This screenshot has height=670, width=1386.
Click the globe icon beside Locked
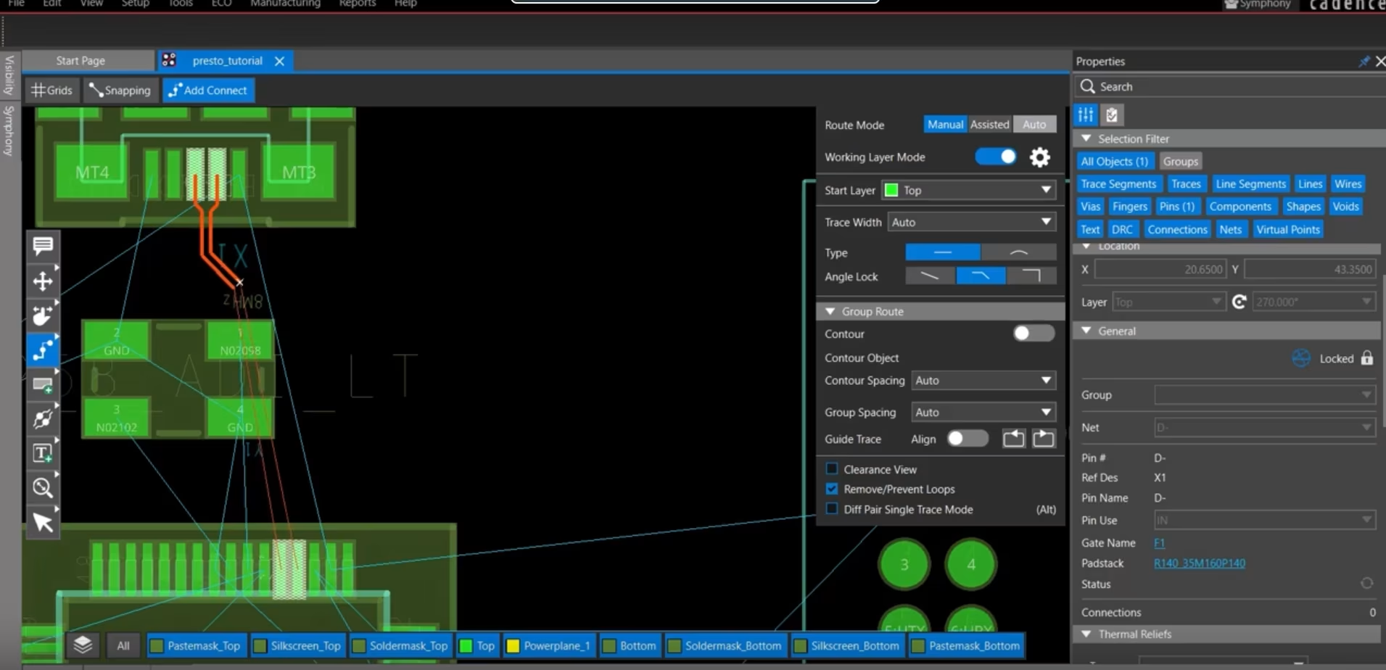click(x=1301, y=358)
